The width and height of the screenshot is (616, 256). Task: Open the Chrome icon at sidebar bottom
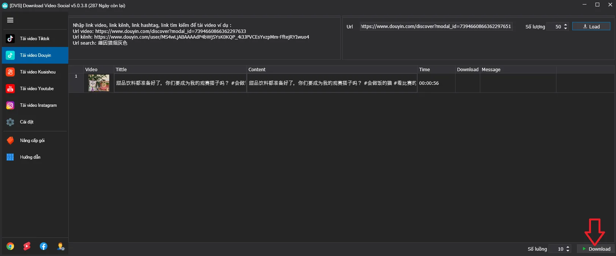click(x=10, y=246)
